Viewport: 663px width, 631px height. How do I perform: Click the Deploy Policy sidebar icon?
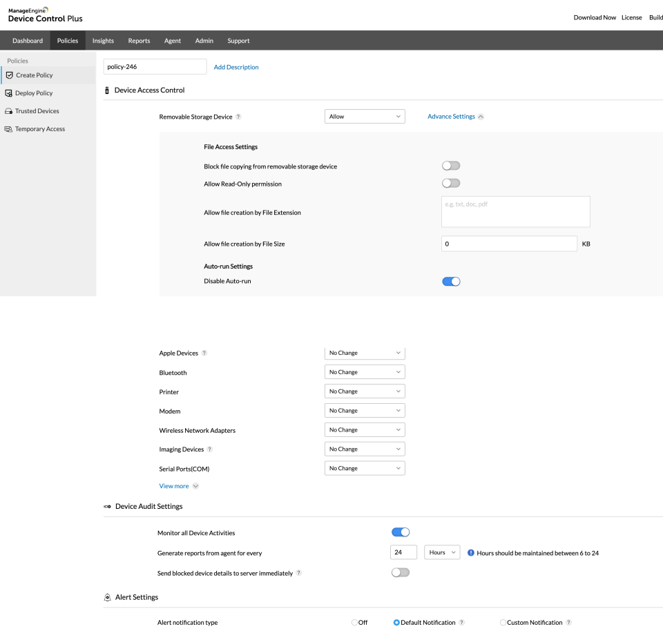click(x=8, y=93)
